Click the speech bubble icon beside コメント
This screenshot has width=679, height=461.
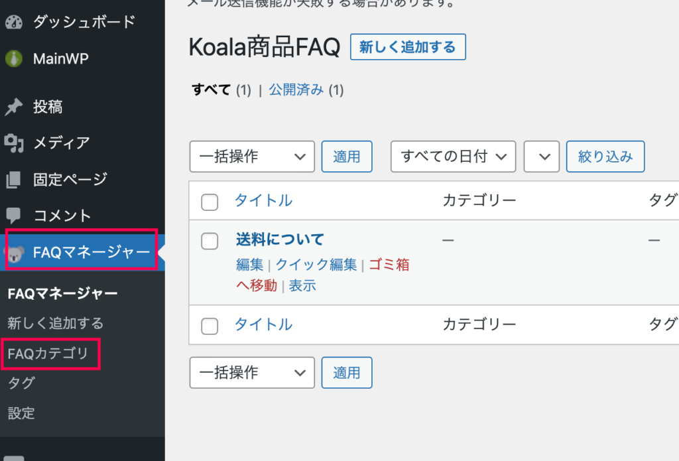pos(14,216)
